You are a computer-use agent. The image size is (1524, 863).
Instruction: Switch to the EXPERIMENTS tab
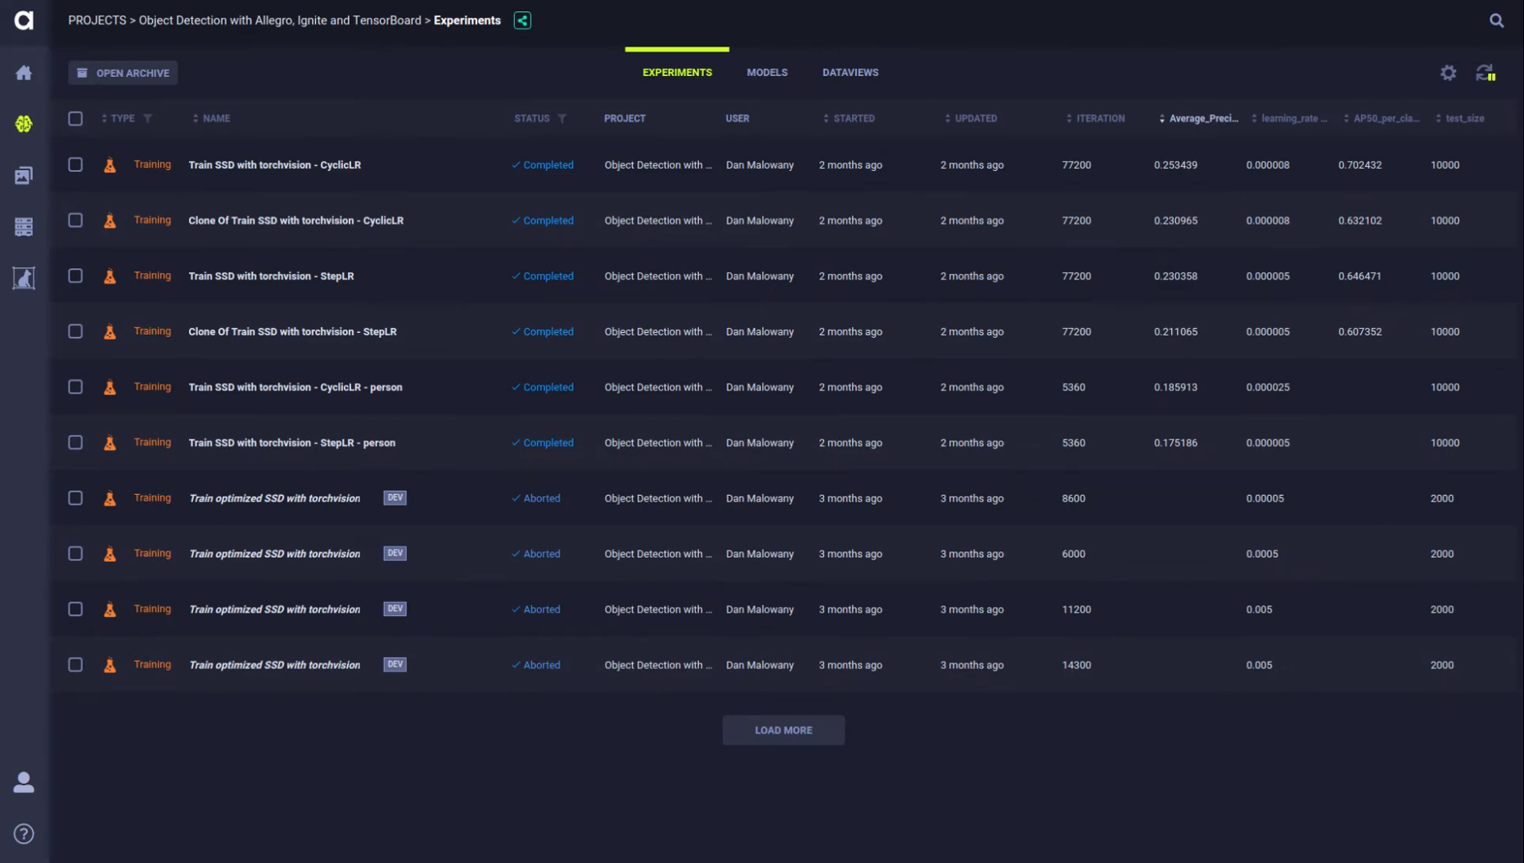click(677, 73)
